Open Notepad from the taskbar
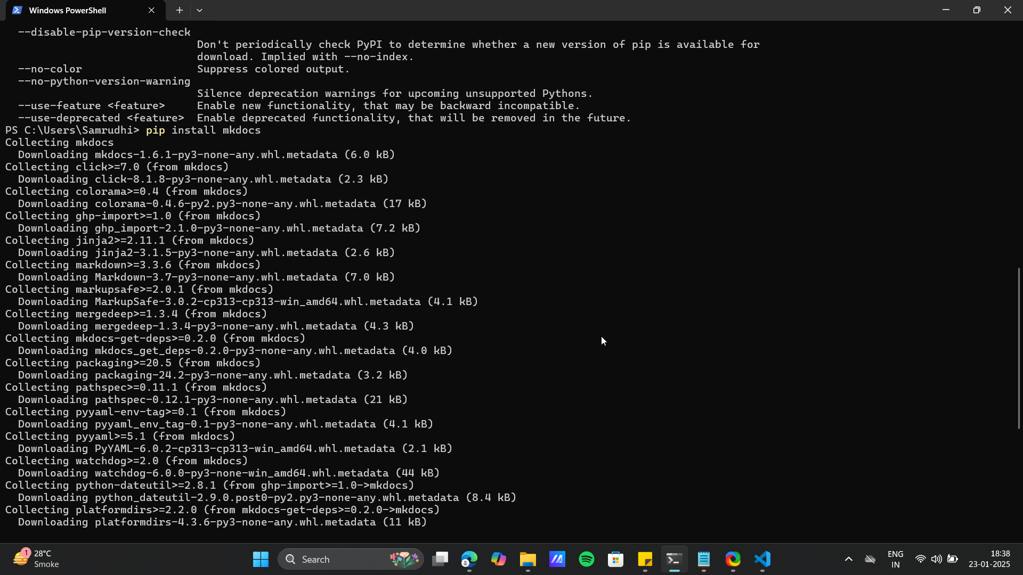This screenshot has width=1023, height=575. (704, 559)
